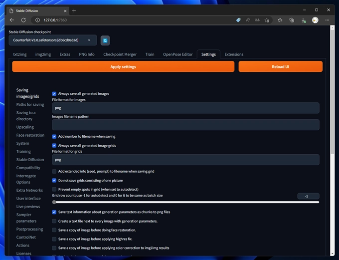This screenshot has height=260, width=339.
Task: Open the OpenPose Editor tab
Action: (x=177, y=54)
